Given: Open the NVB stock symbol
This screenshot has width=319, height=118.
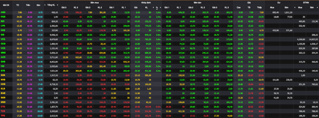Looking at the screenshot, I should (3, 79).
